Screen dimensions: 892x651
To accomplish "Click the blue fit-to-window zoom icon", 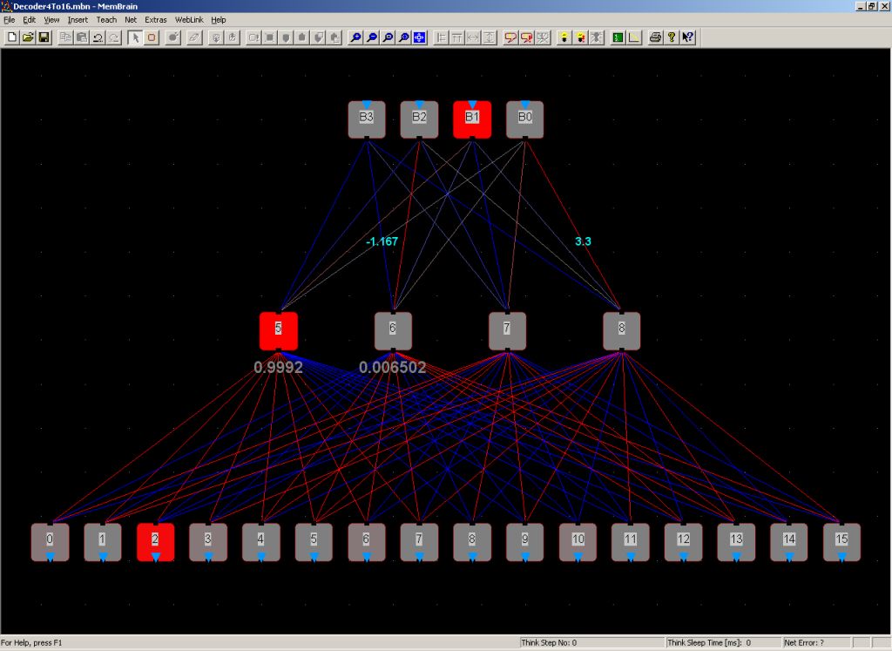I will point(420,37).
